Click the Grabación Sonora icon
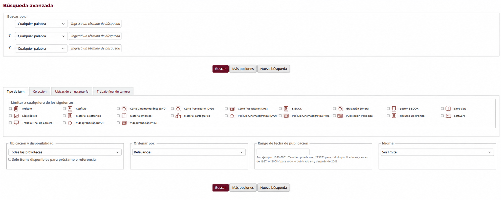Viewport: 501px width, 200px height. [340, 109]
